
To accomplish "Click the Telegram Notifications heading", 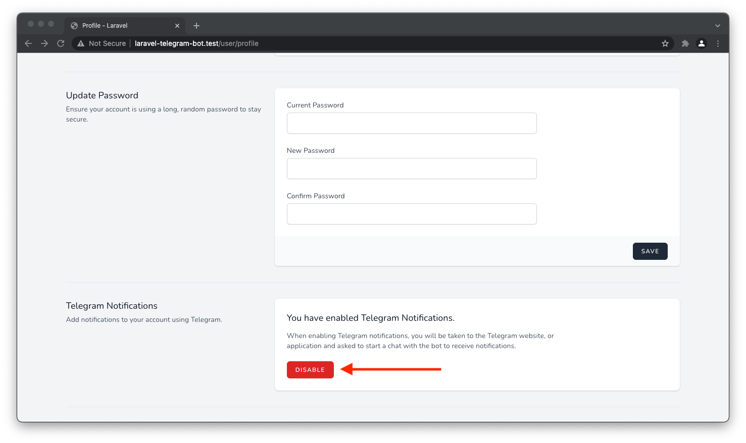I will point(112,306).
